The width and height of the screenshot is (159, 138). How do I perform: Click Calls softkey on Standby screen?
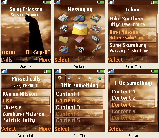7,60
